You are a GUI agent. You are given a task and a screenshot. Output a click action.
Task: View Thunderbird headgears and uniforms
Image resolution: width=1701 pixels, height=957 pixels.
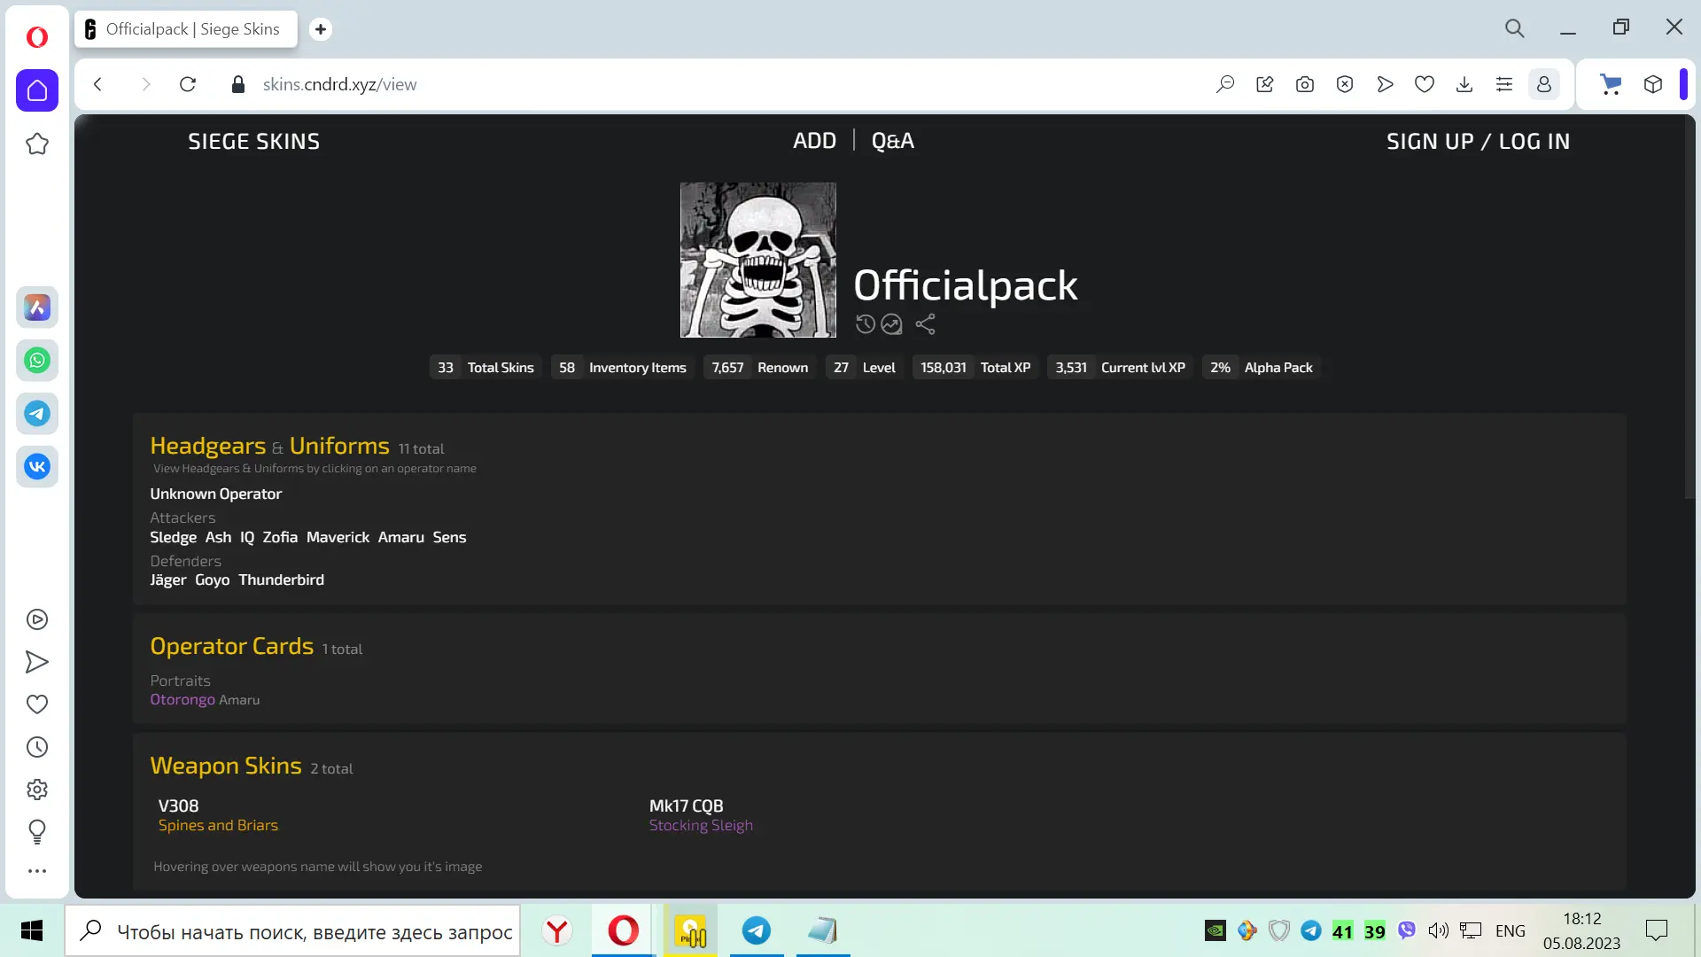tap(281, 580)
